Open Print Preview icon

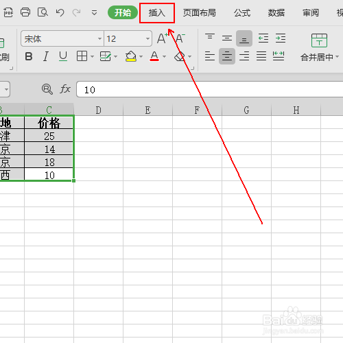point(43,12)
